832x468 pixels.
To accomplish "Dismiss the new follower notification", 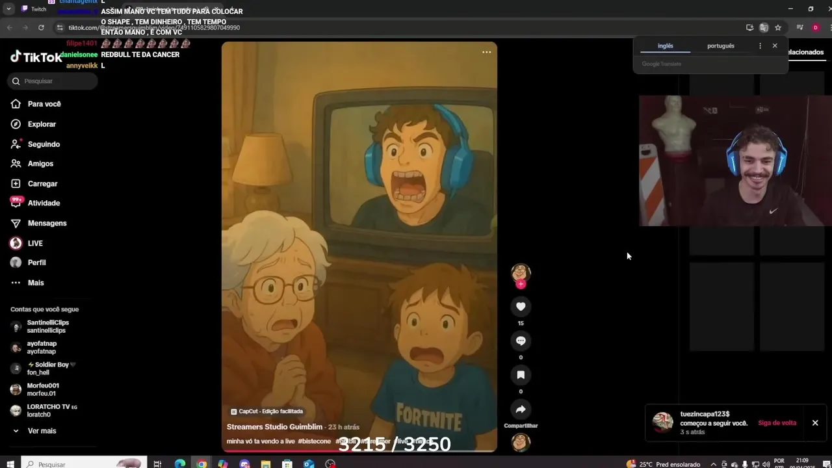I will click(814, 423).
